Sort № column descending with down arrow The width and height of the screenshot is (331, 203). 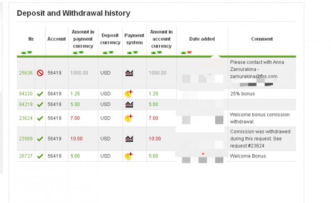coord(29,53)
